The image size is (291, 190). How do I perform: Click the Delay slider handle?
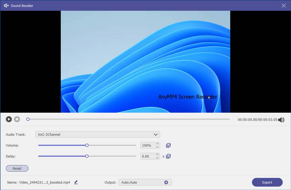(87, 156)
